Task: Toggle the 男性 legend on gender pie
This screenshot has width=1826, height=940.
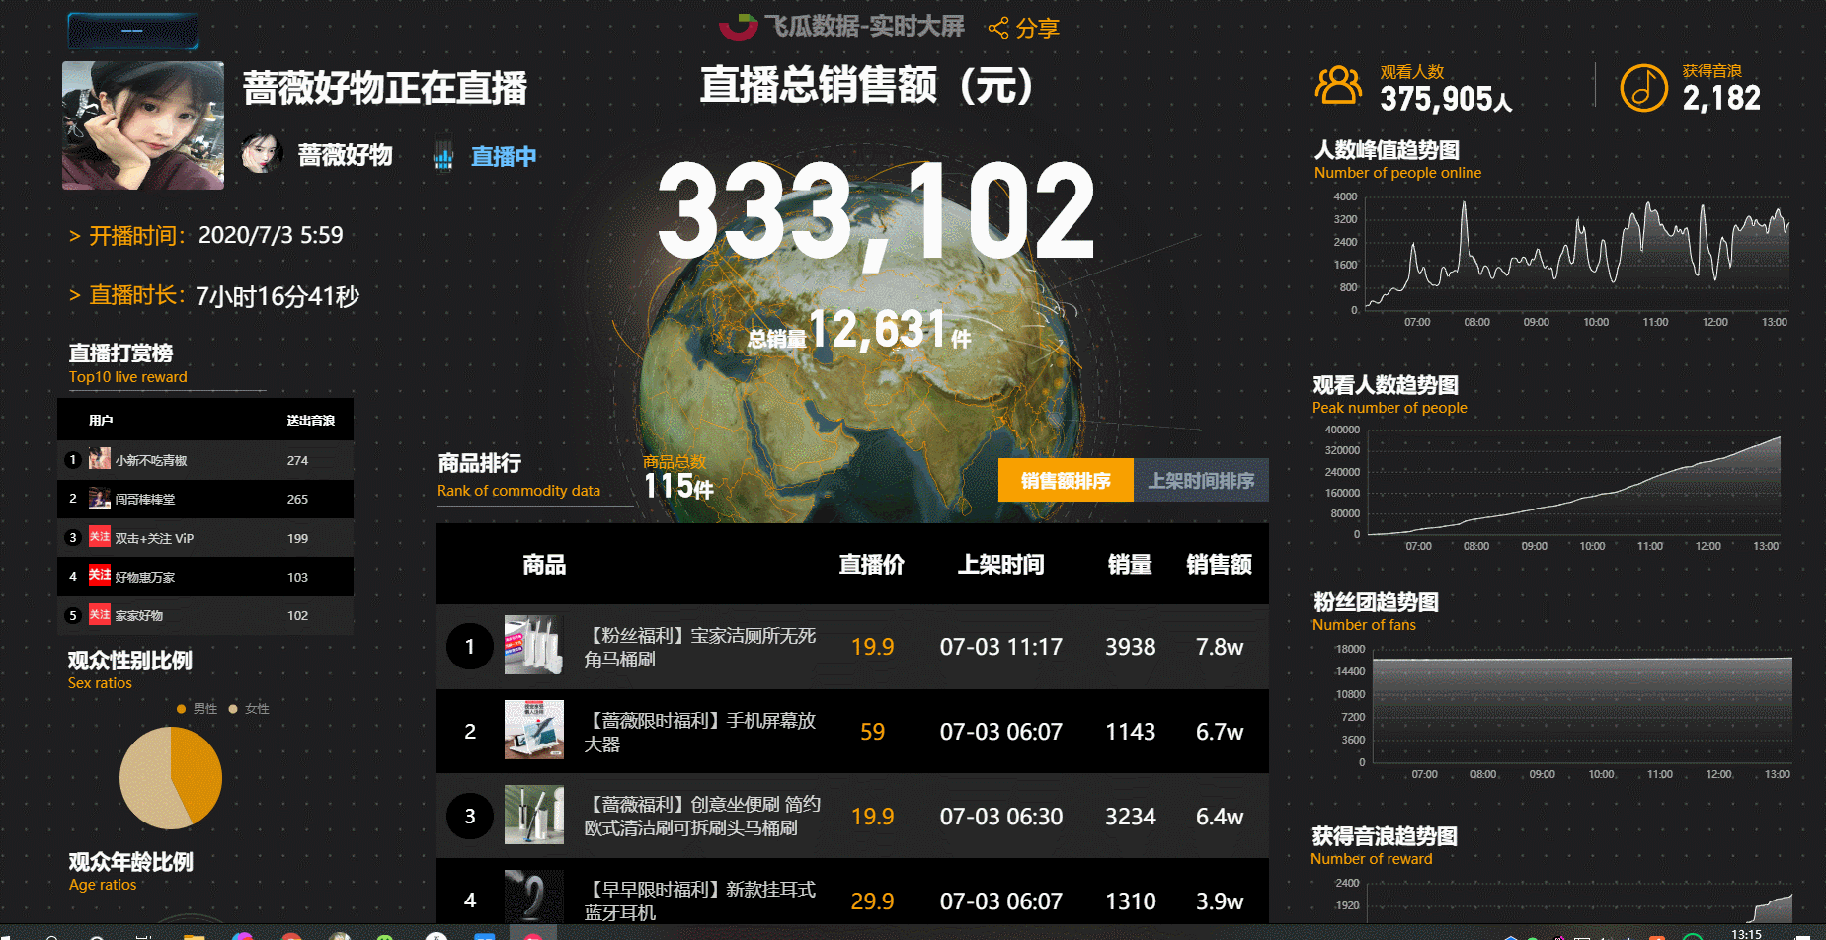Action: pyautogui.click(x=197, y=709)
